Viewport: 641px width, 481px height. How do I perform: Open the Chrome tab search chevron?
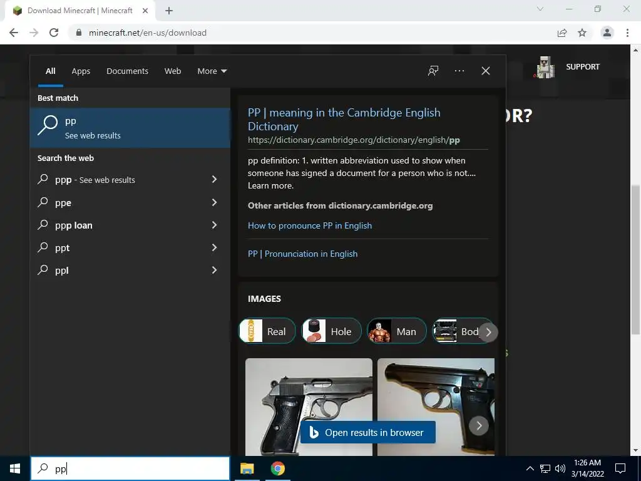click(540, 9)
